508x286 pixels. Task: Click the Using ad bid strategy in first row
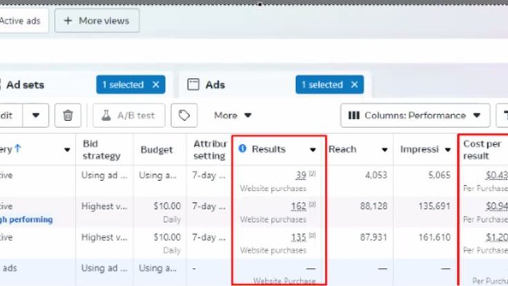pos(104,175)
